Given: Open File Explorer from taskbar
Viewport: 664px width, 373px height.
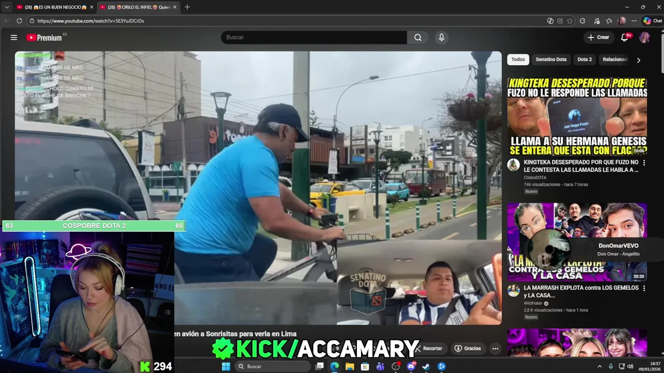Looking at the screenshot, I should point(350,366).
